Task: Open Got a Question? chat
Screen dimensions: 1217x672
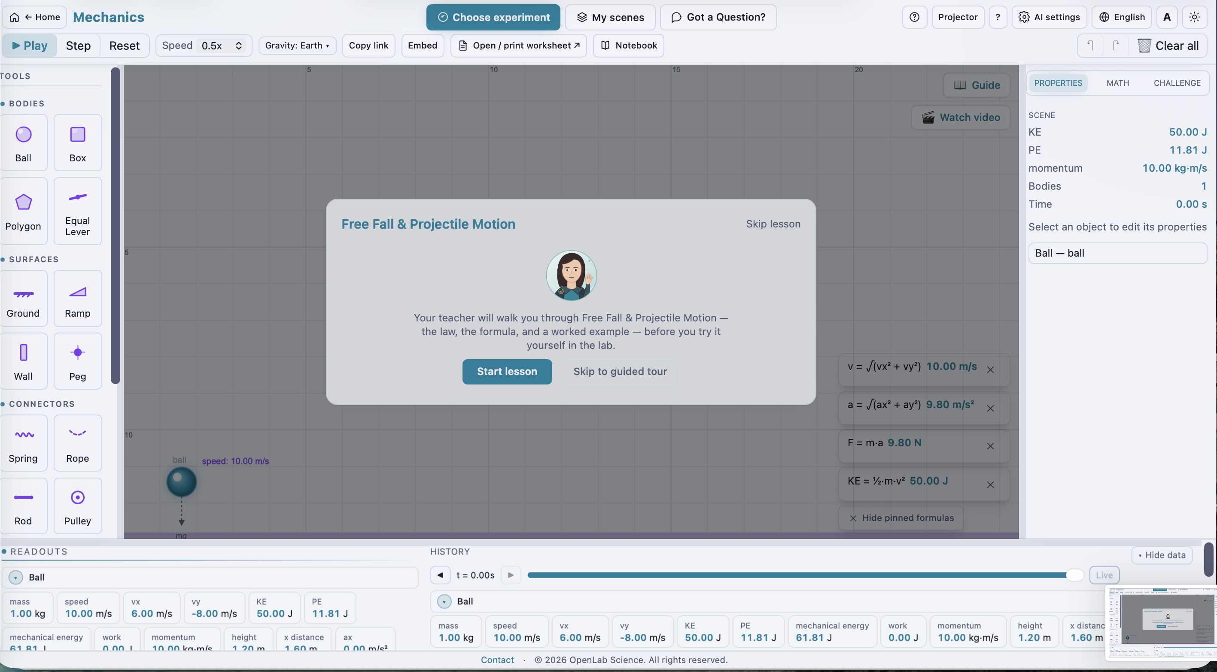Action: (718, 17)
